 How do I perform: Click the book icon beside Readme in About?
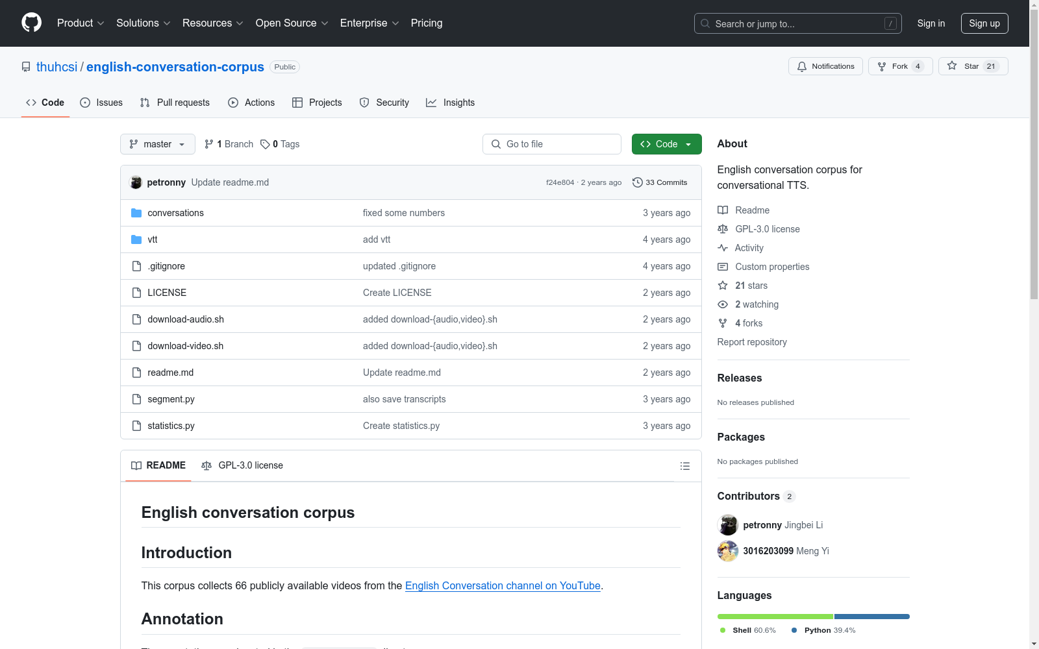[723, 210]
